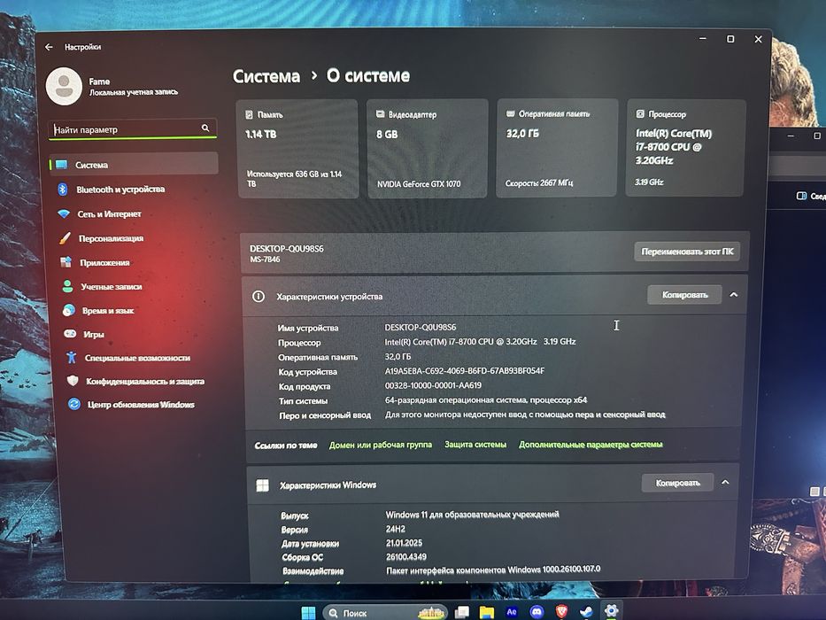Click the paintbrush Персонализация icon
This screenshot has width=826, height=620.
coord(65,238)
